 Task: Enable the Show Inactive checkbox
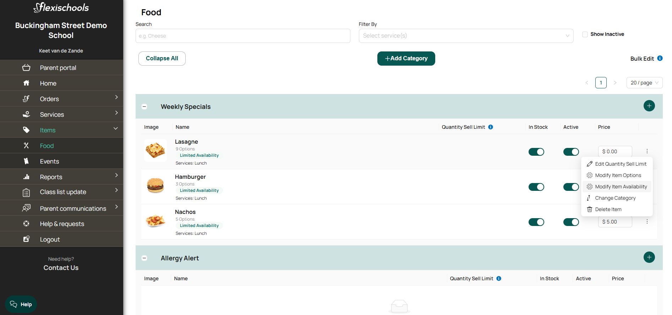coord(585,34)
